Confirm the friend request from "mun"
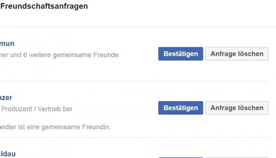 [180, 54]
